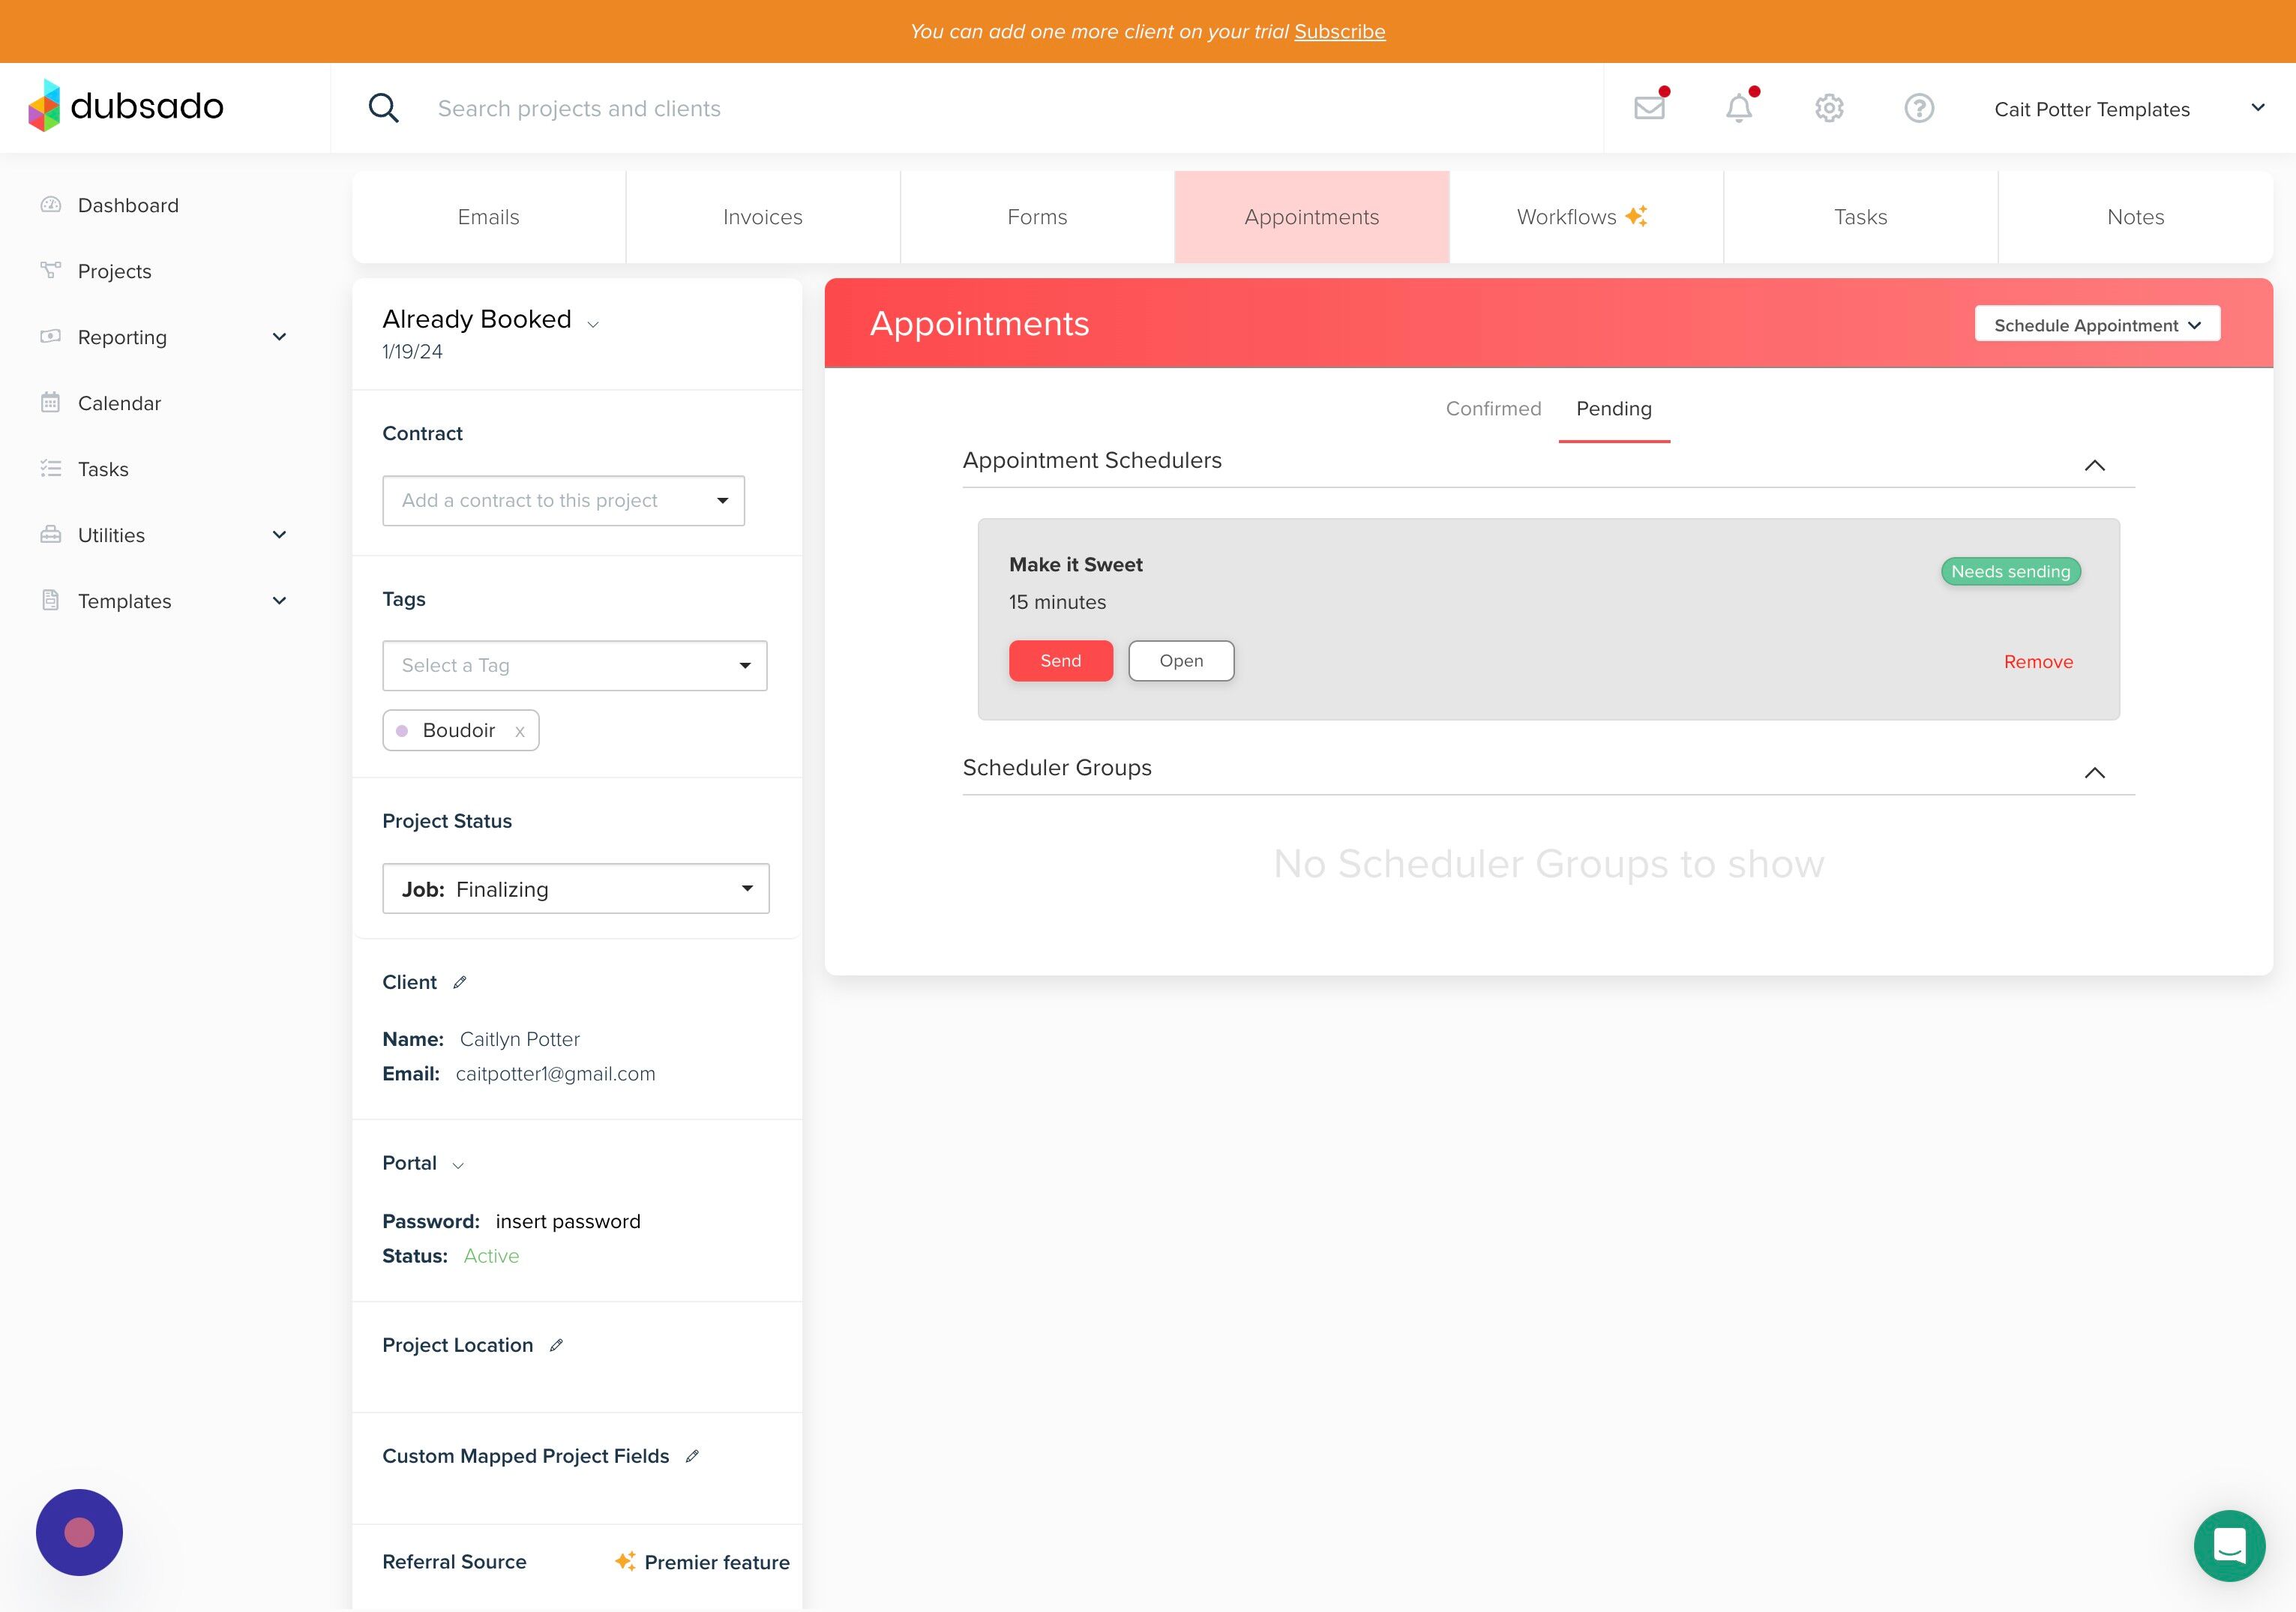The height and width of the screenshot is (1612, 2296).
Task: Open Schedule Appointment dropdown
Action: tap(2097, 325)
